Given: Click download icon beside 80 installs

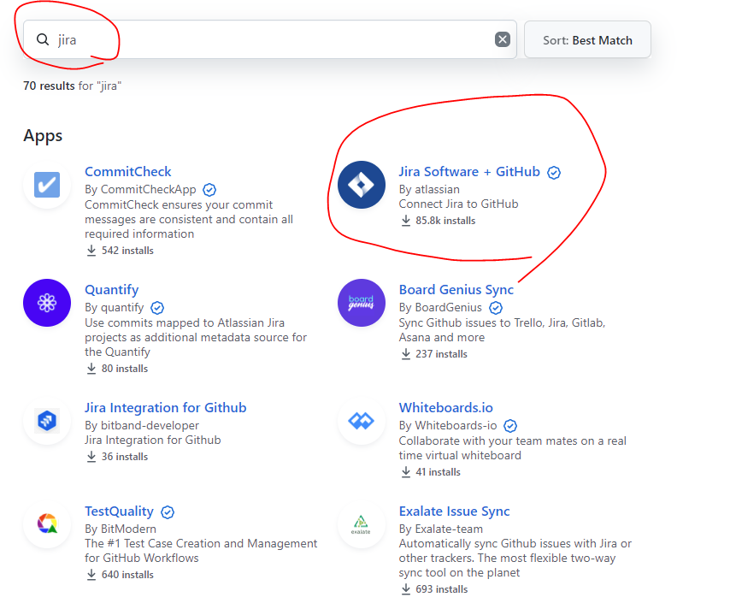Looking at the screenshot, I should point(91,369).
